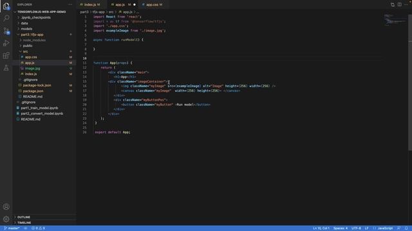The width and height of the screenshot is (412, 231).
Task: Expand the OUTLINE section
Action: point(24,217)
